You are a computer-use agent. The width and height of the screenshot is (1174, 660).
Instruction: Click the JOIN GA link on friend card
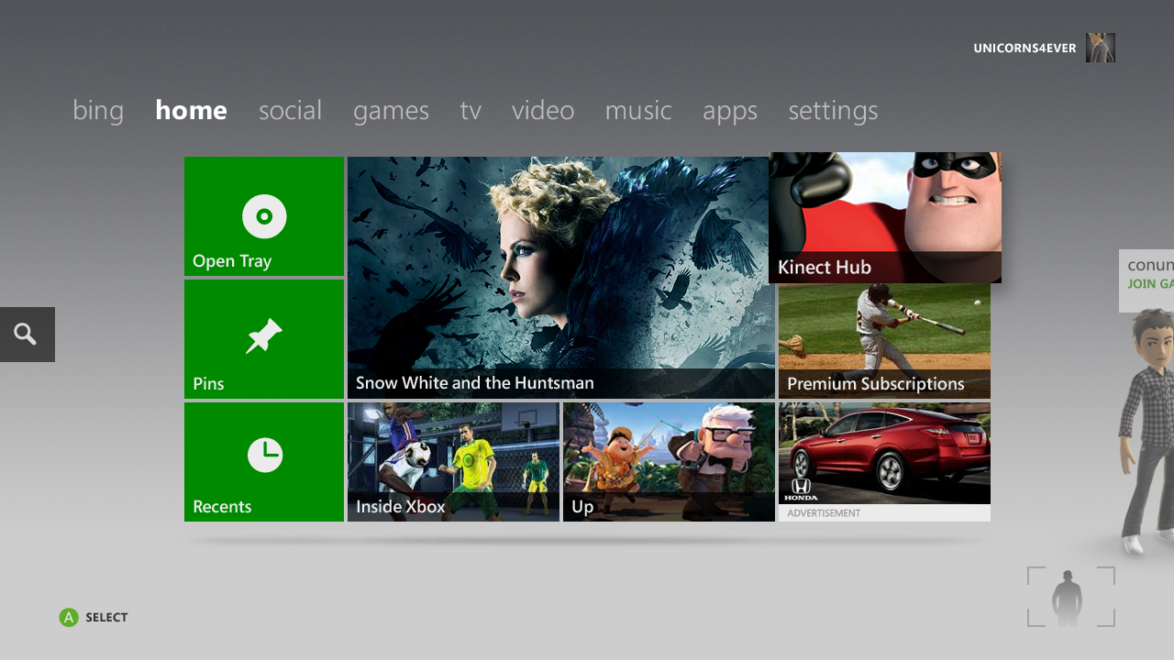[1150, 284]
